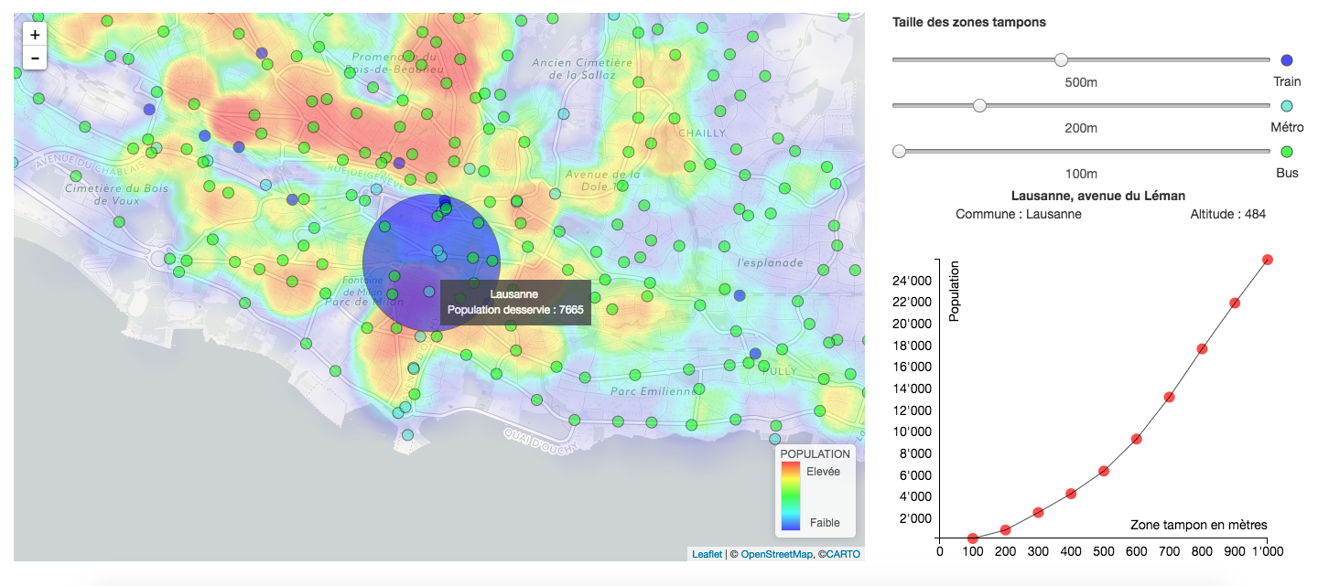Select the chart data point at 800 meters
This screenshot has height=586, width=1318.
coord(1202,348)
